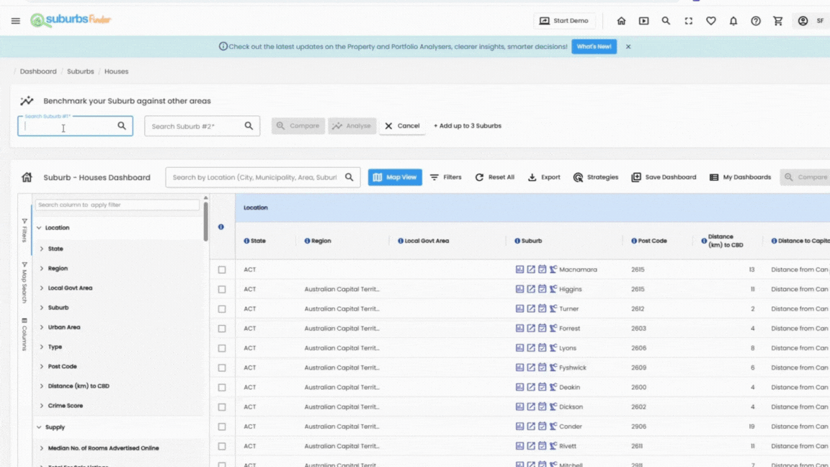Click the What's New! button

[594, 46]
